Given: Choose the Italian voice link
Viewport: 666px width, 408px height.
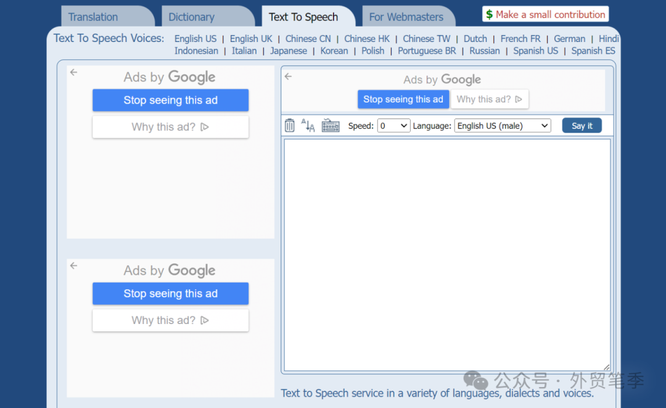Looking at the screenshot, I should tap(244, 51).
